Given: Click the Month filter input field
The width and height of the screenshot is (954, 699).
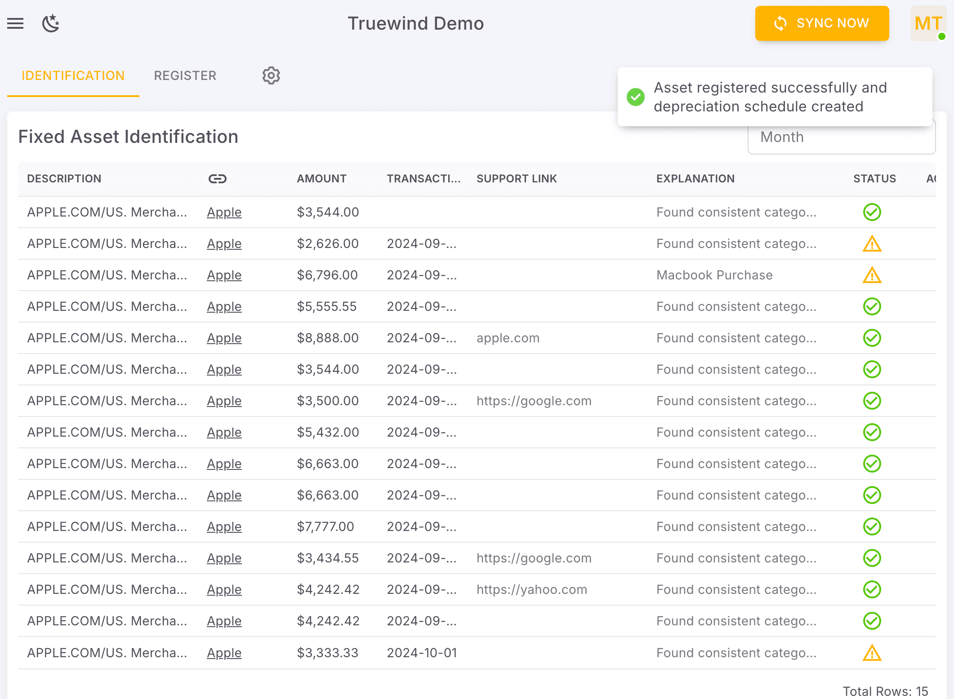Looking at the screenshot, I should tap(841, 137).
